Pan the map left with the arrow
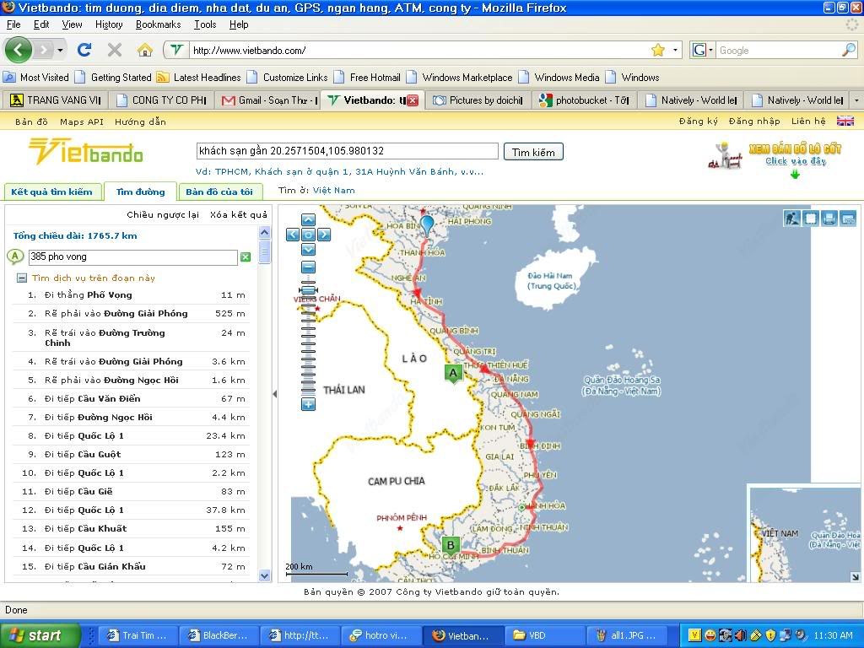Screen dimensions: 864x648 [293, 235]
